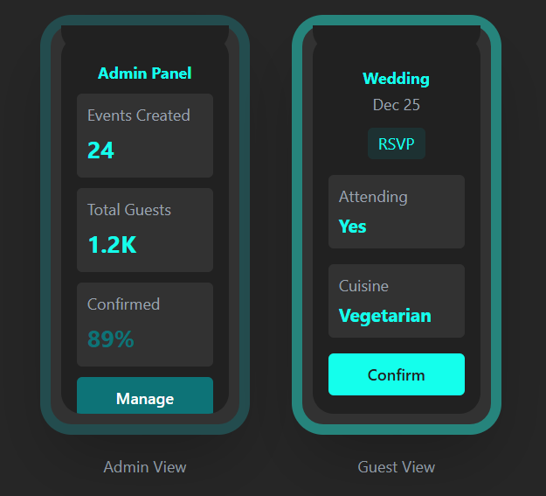Select the Dec 25 event date
Screen dimensions: 546x496
click(397, 105)
